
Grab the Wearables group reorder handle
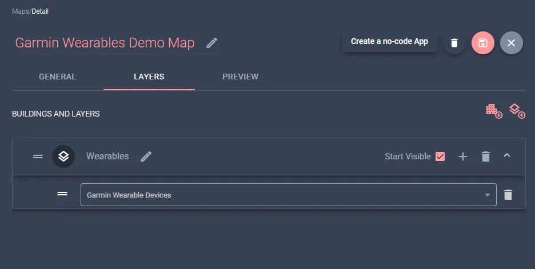click(38, 156)
